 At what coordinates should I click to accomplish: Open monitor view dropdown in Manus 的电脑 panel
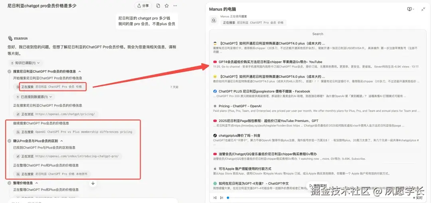pyautogui.click(x=410, y=9)
